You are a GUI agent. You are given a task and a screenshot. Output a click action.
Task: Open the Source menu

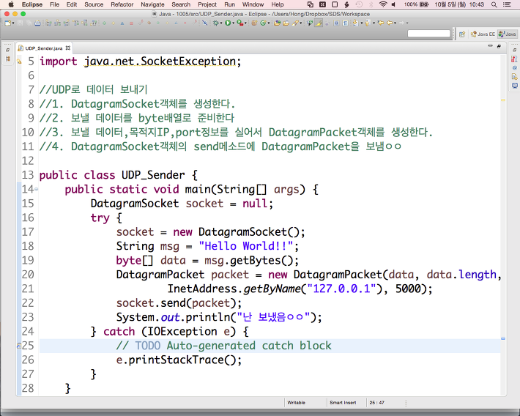(94, 4)
